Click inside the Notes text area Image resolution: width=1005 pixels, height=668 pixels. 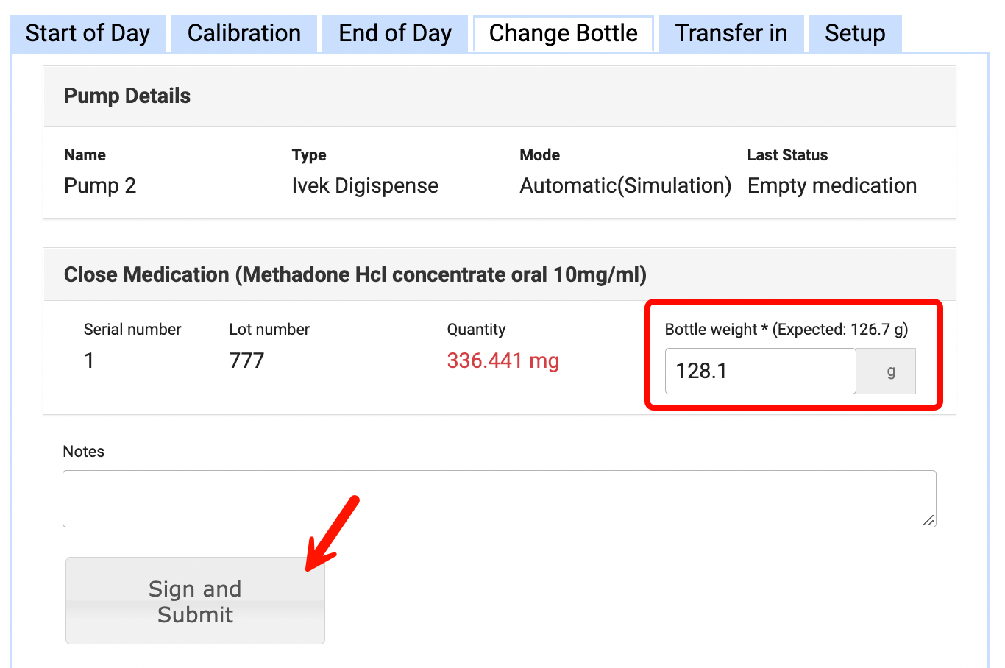coord(499,499)
